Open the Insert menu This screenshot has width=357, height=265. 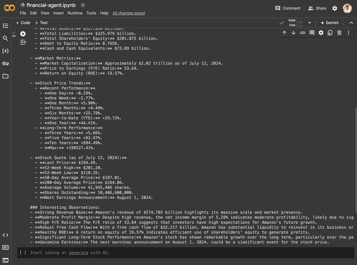tap(58, 13)
